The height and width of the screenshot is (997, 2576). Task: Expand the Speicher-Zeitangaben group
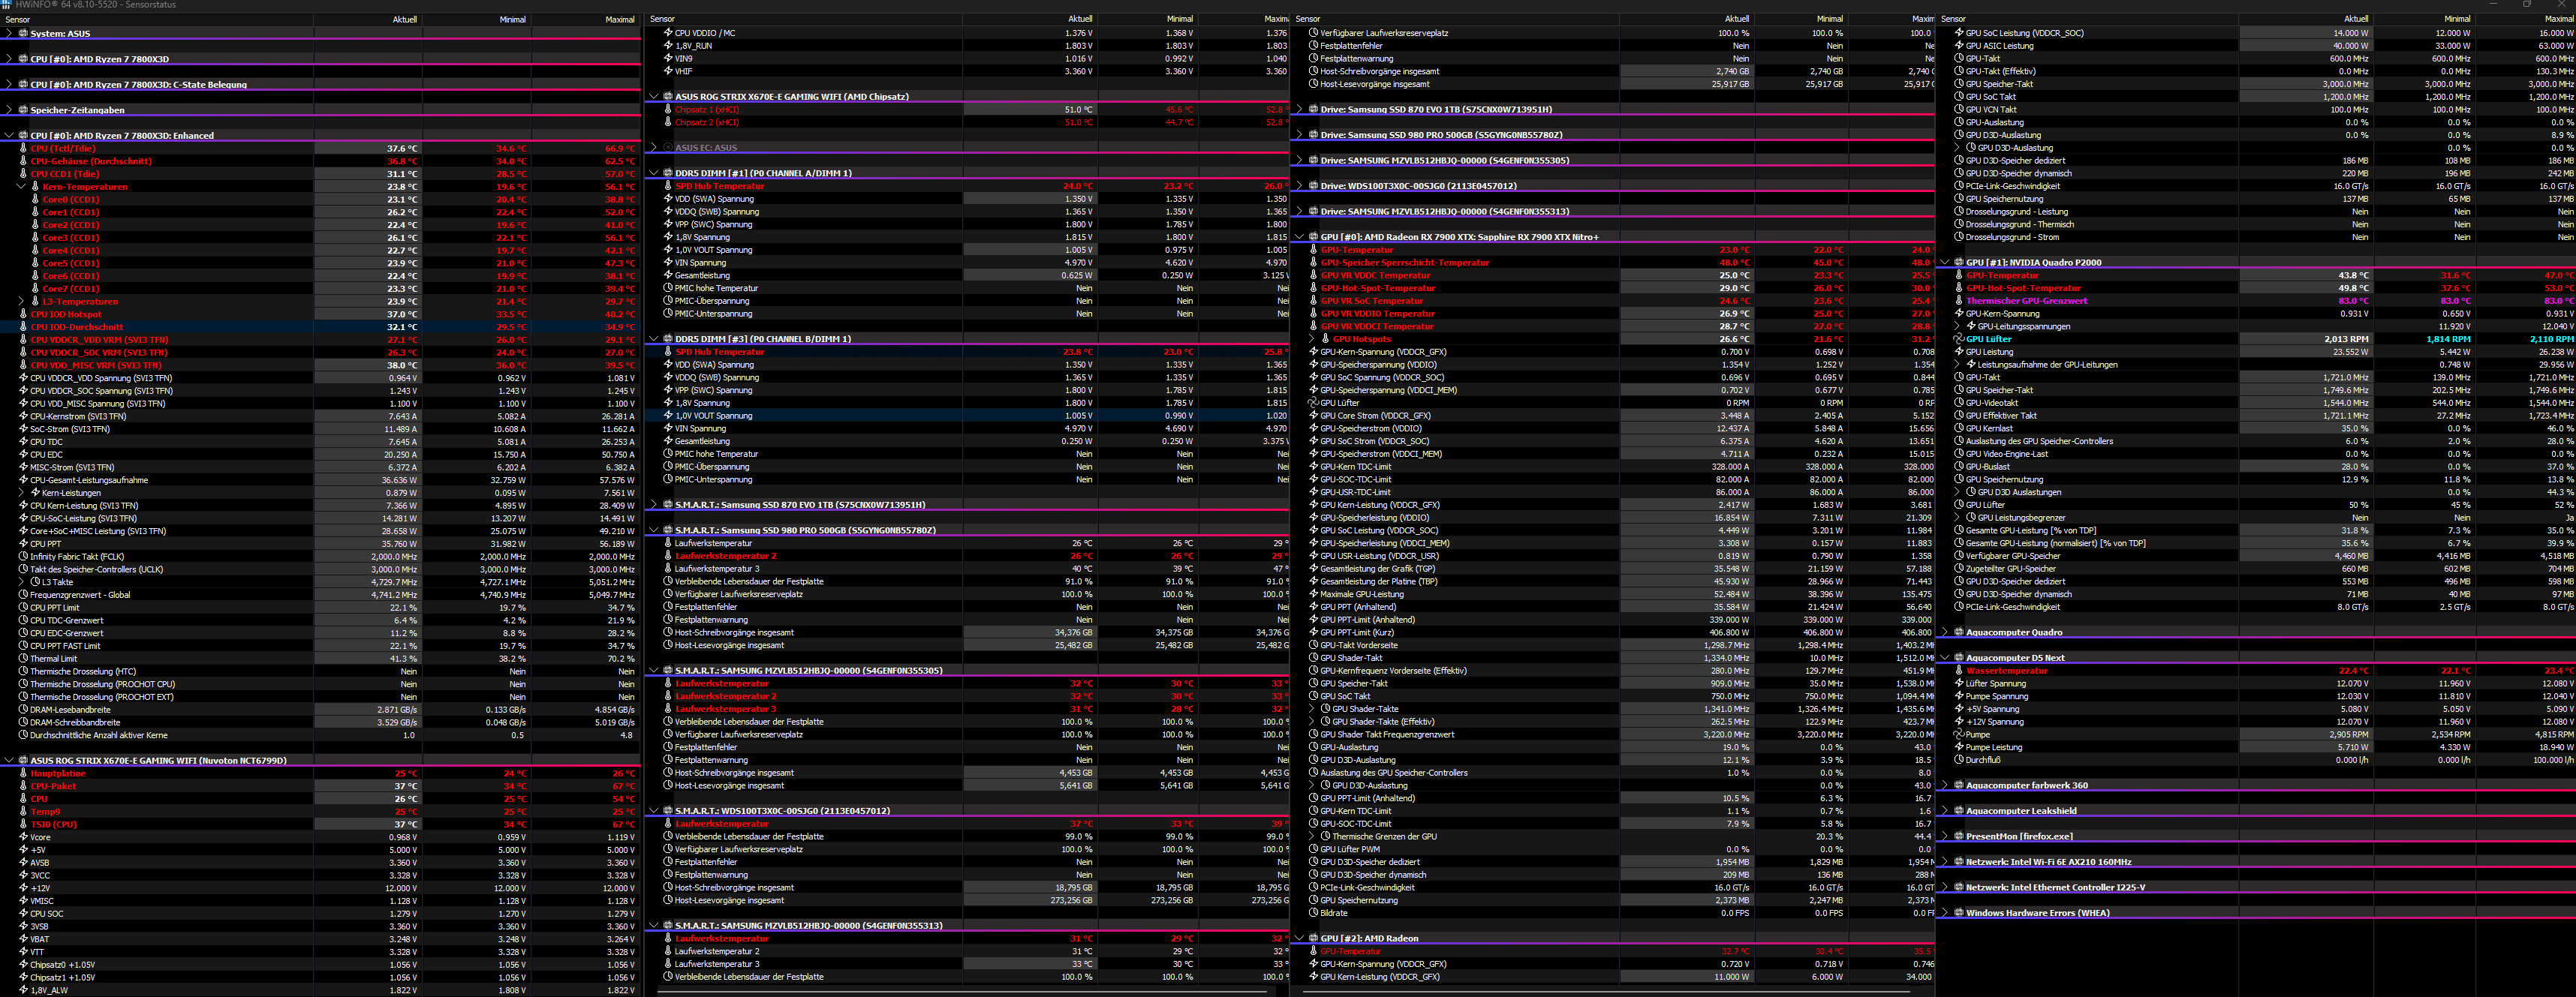9,110
